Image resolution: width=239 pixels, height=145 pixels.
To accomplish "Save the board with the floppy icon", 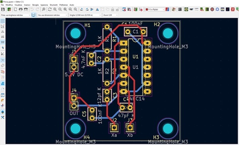I will point(3,10).
